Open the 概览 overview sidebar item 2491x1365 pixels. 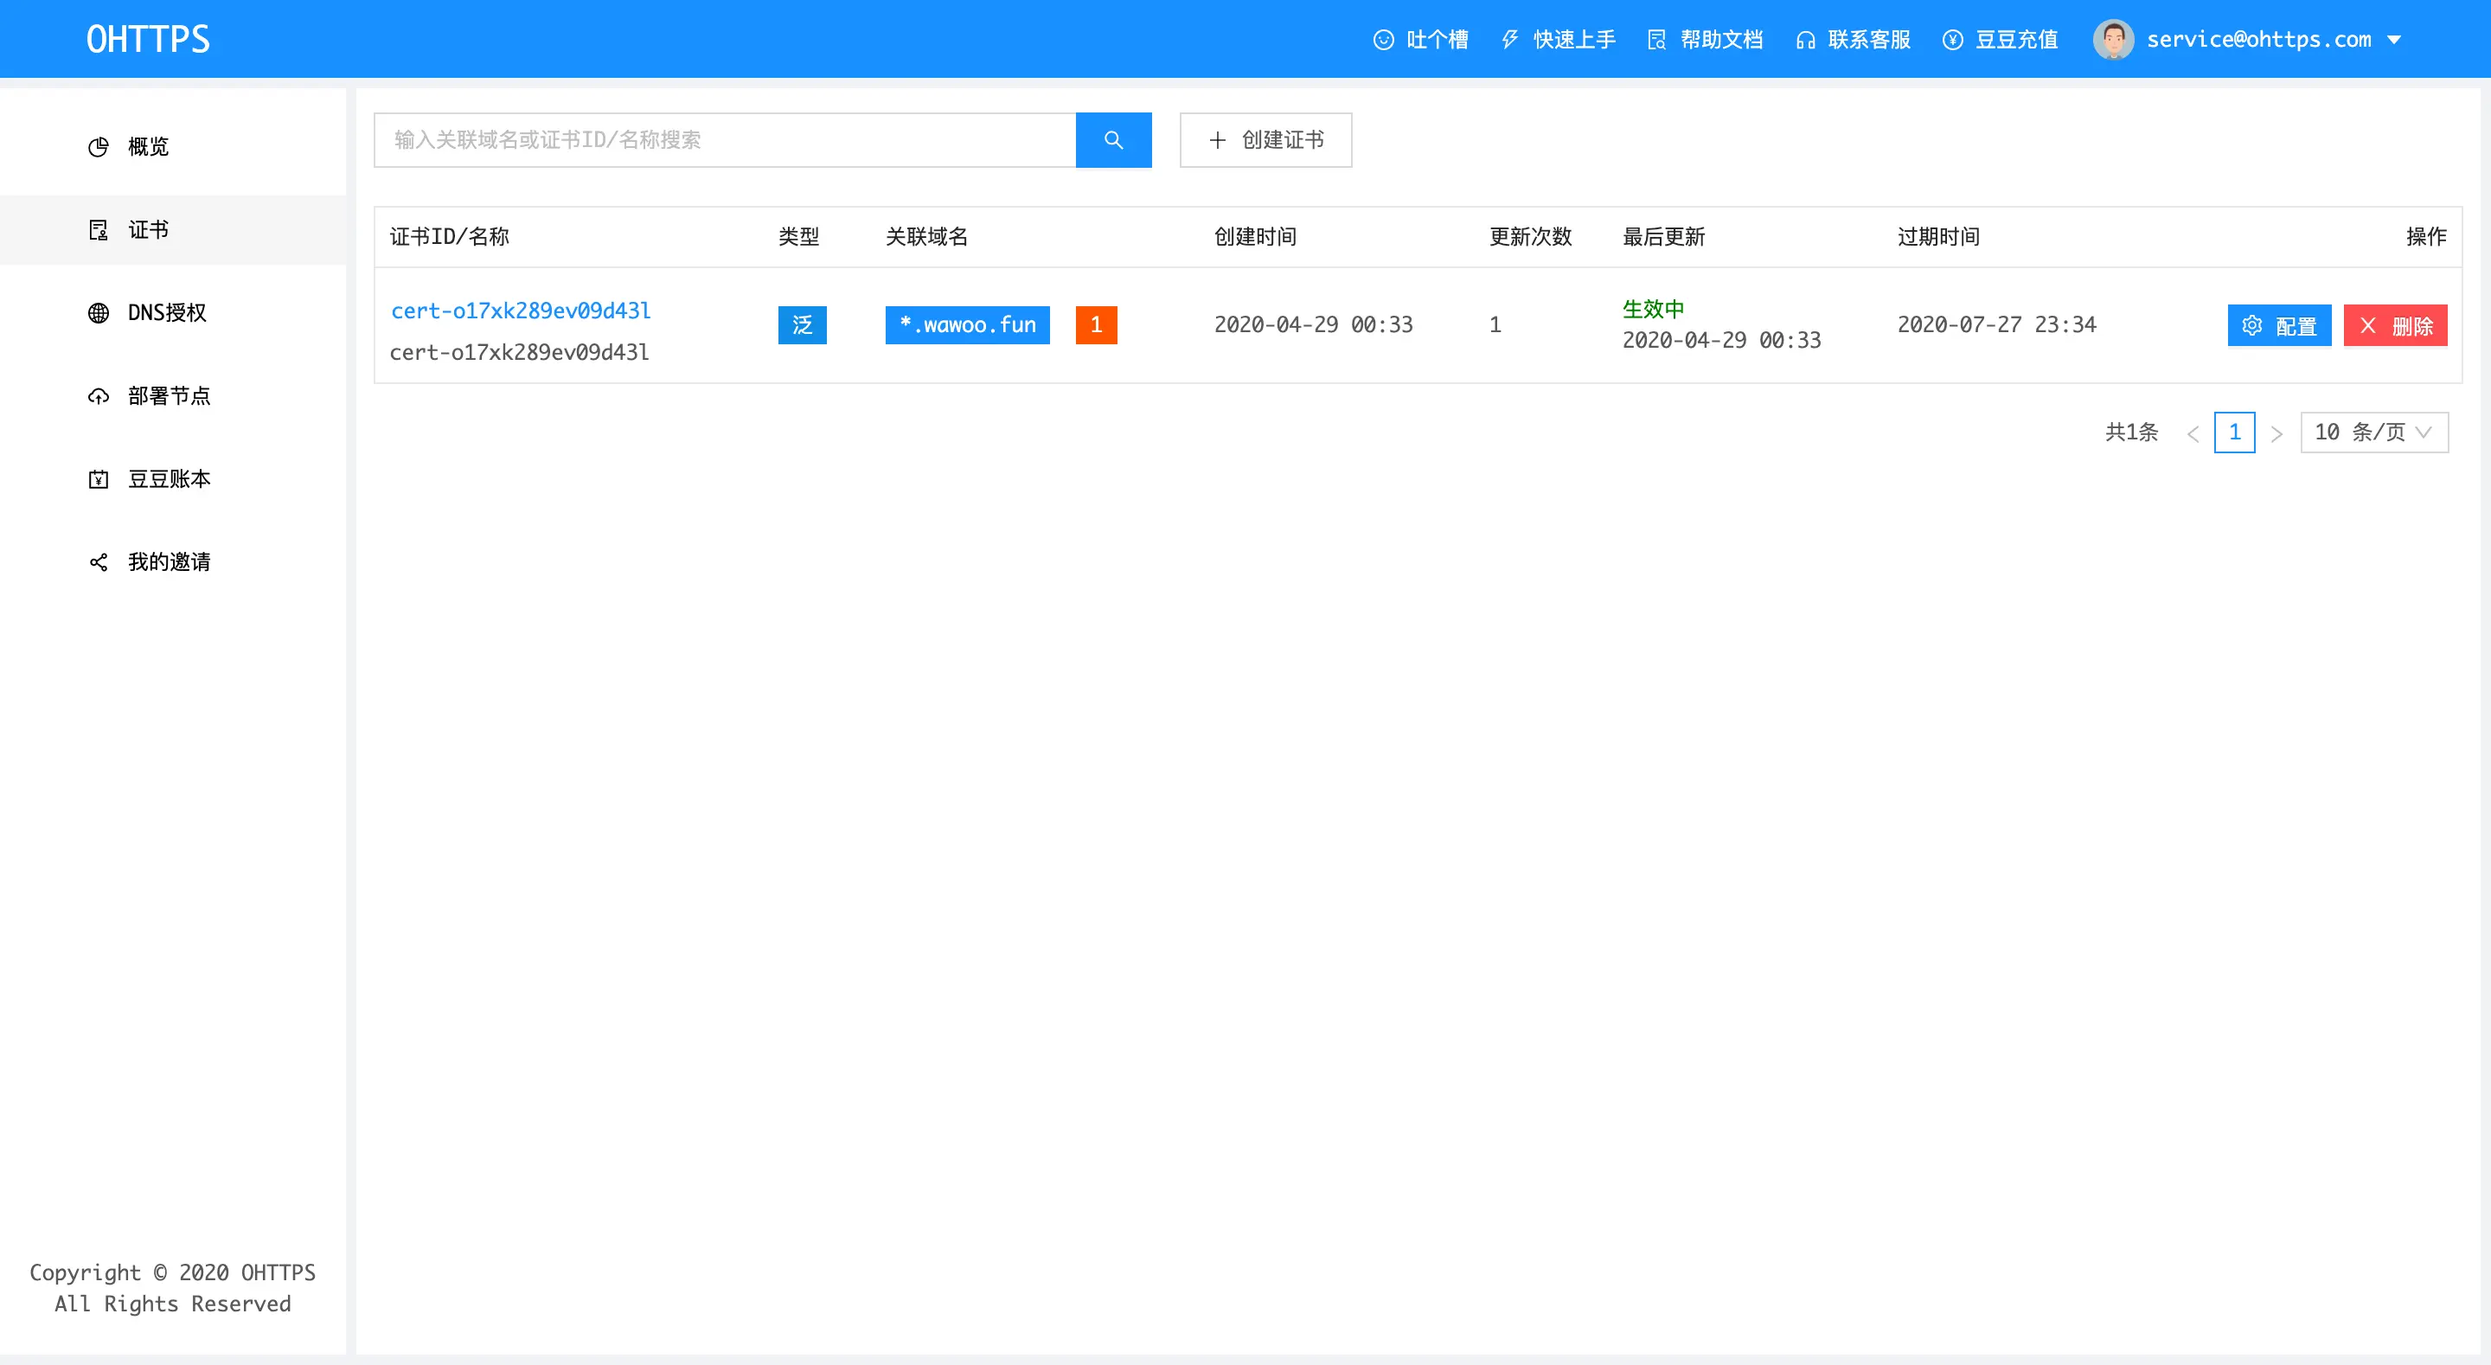click(x=147, y=147)
